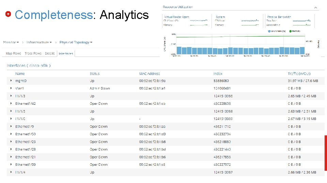327x183 pixels.
Task: Toggle the blue CPU Share legend dot
Action: [269, 31]
